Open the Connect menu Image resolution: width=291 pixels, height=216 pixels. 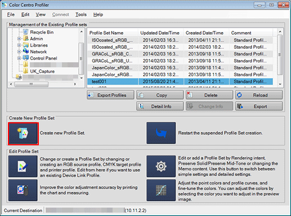(x=60, y=15)
